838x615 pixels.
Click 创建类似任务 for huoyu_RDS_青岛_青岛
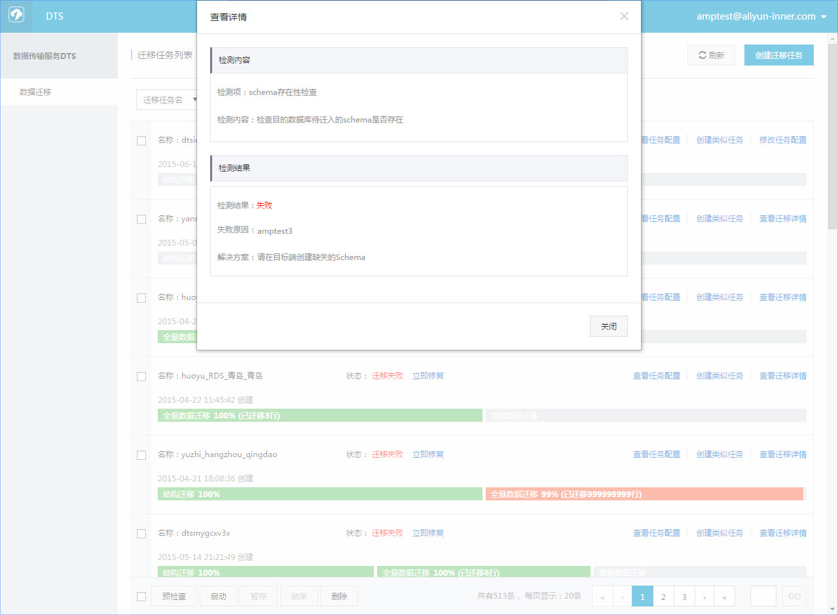[720, 376]
